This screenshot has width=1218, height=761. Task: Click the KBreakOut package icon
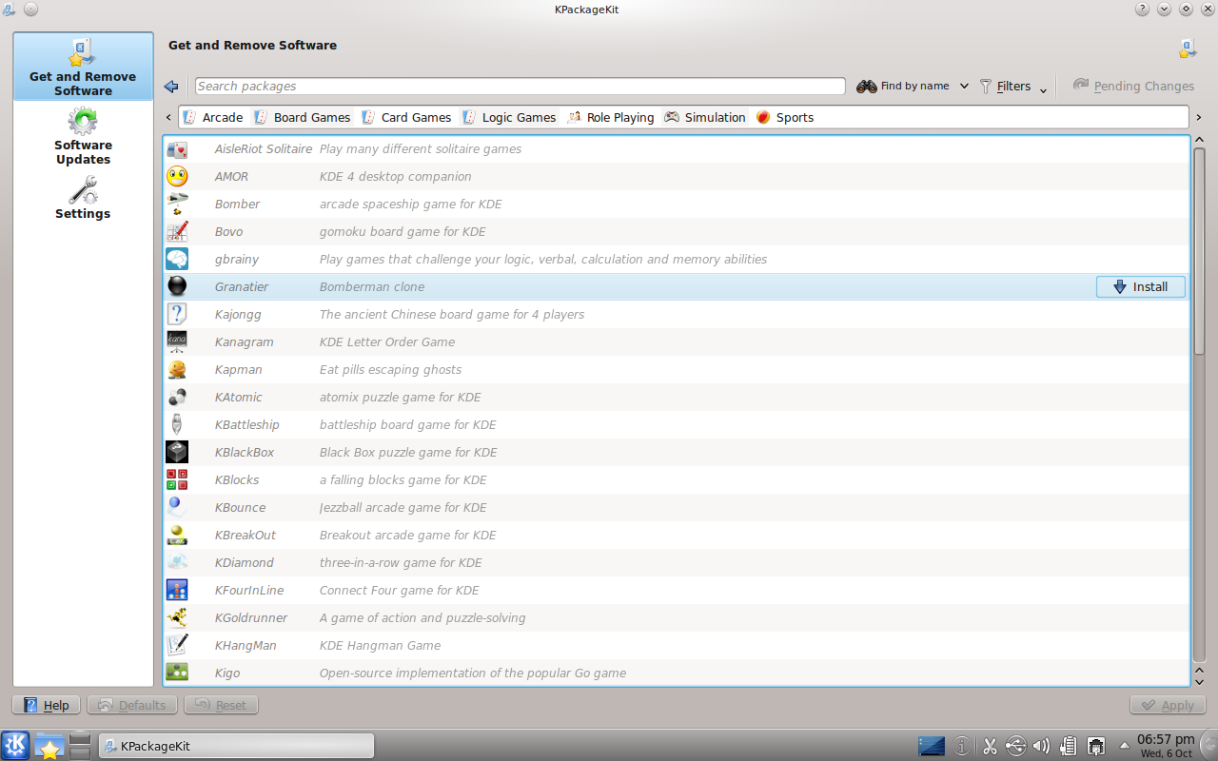coord(177,536)
